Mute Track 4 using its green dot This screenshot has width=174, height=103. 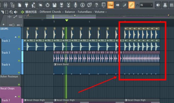tap(19, 73)
